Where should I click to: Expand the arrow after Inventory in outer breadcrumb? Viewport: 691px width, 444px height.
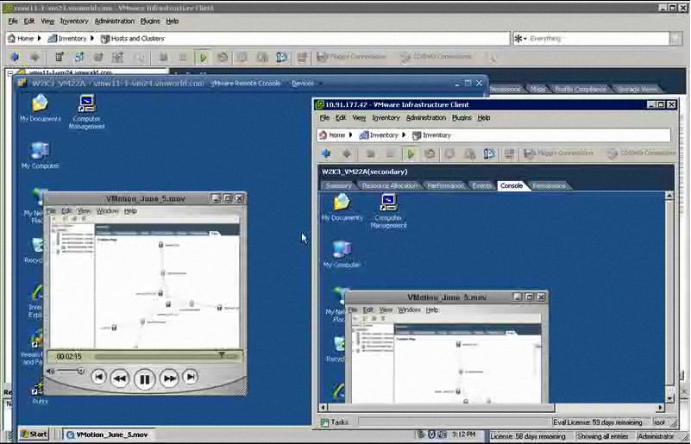coord(92,38)
